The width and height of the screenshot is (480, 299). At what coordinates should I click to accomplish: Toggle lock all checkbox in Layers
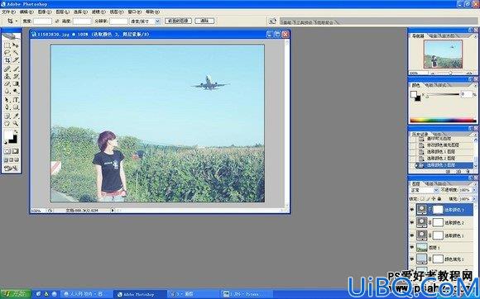pyautogui.click(x=439, y=199)
